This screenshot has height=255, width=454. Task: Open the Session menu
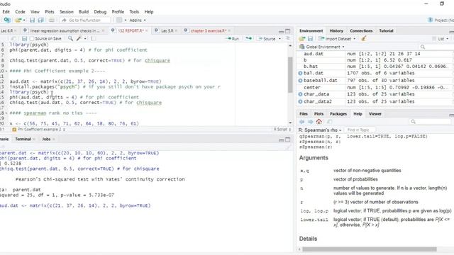[66, 12]
